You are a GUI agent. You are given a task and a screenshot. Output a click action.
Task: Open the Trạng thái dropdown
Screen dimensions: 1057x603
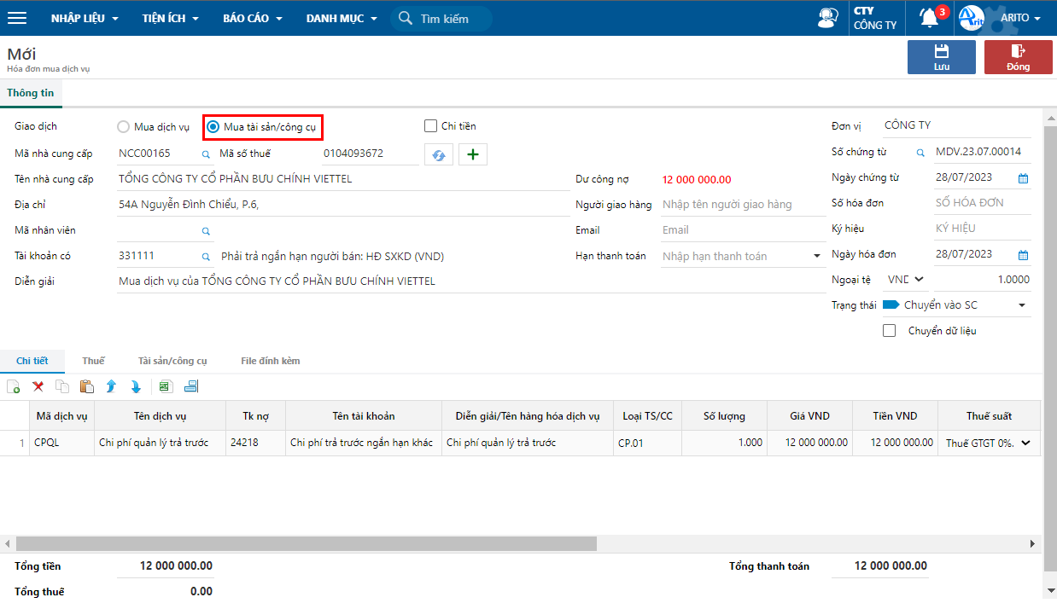[1021, 305]
